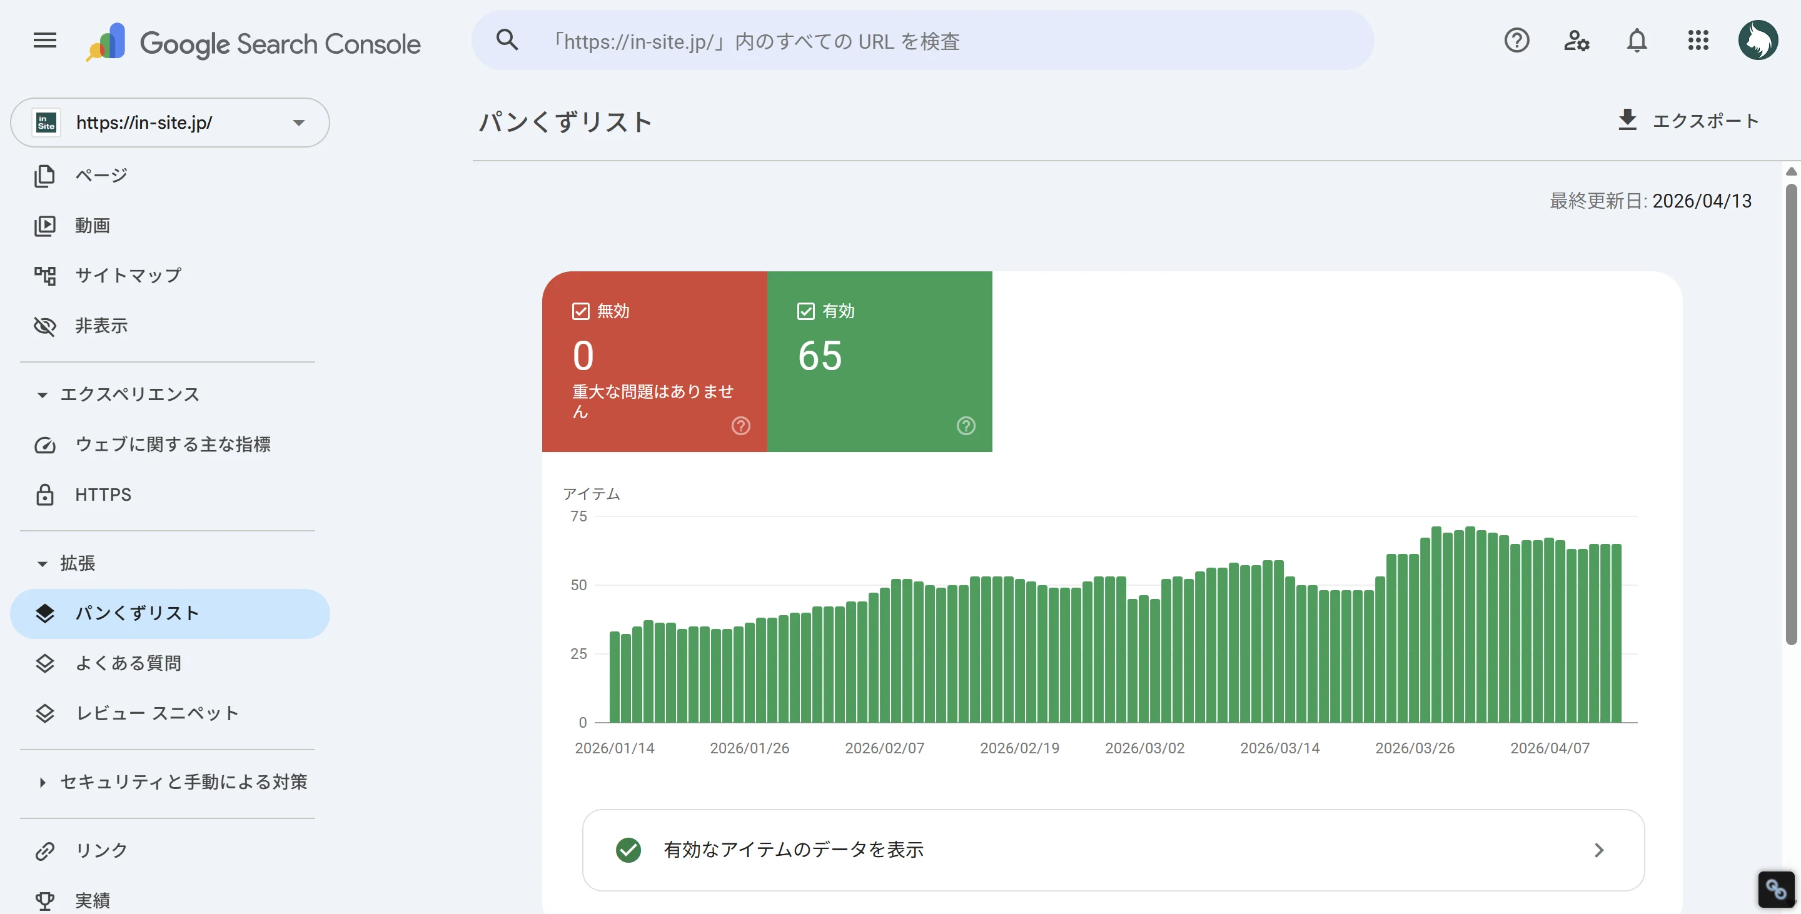This screenshot has width=1801, height=914.
Task: Click the サイトマップ sitemap icon
Action: pos(45,274)
